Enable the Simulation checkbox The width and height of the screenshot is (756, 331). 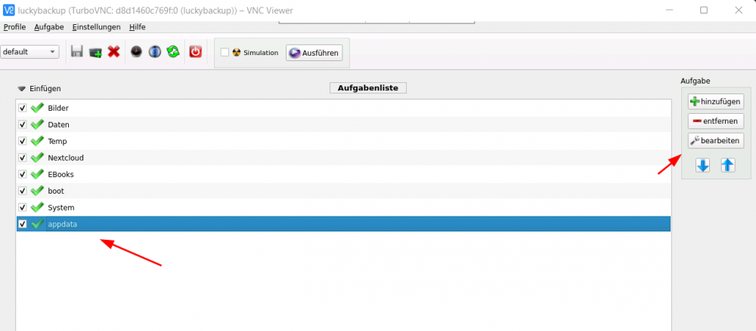[225, 53]
